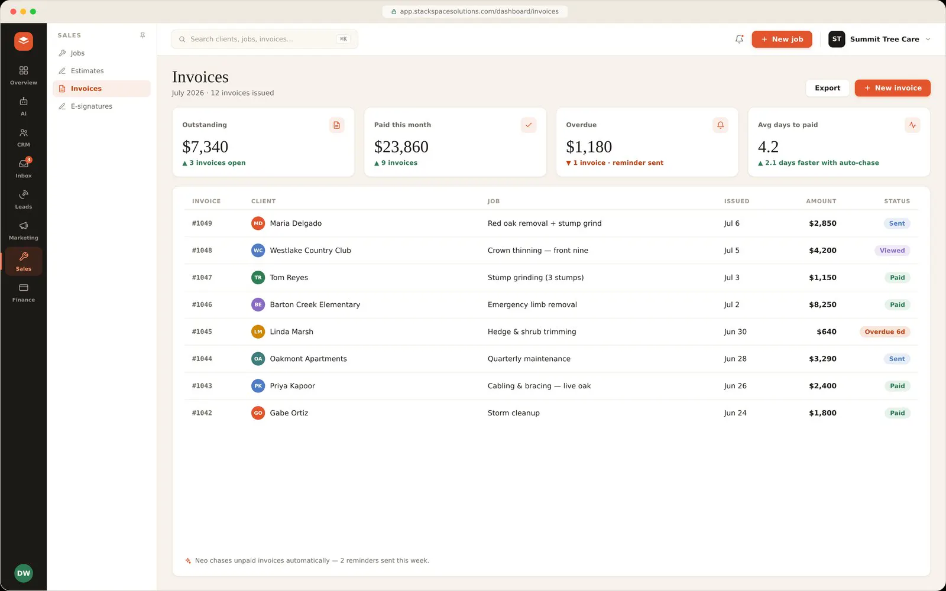Expand the Summit Tree Care account dropdown
This screenshot has width=946, height=591.
point(928,39)
